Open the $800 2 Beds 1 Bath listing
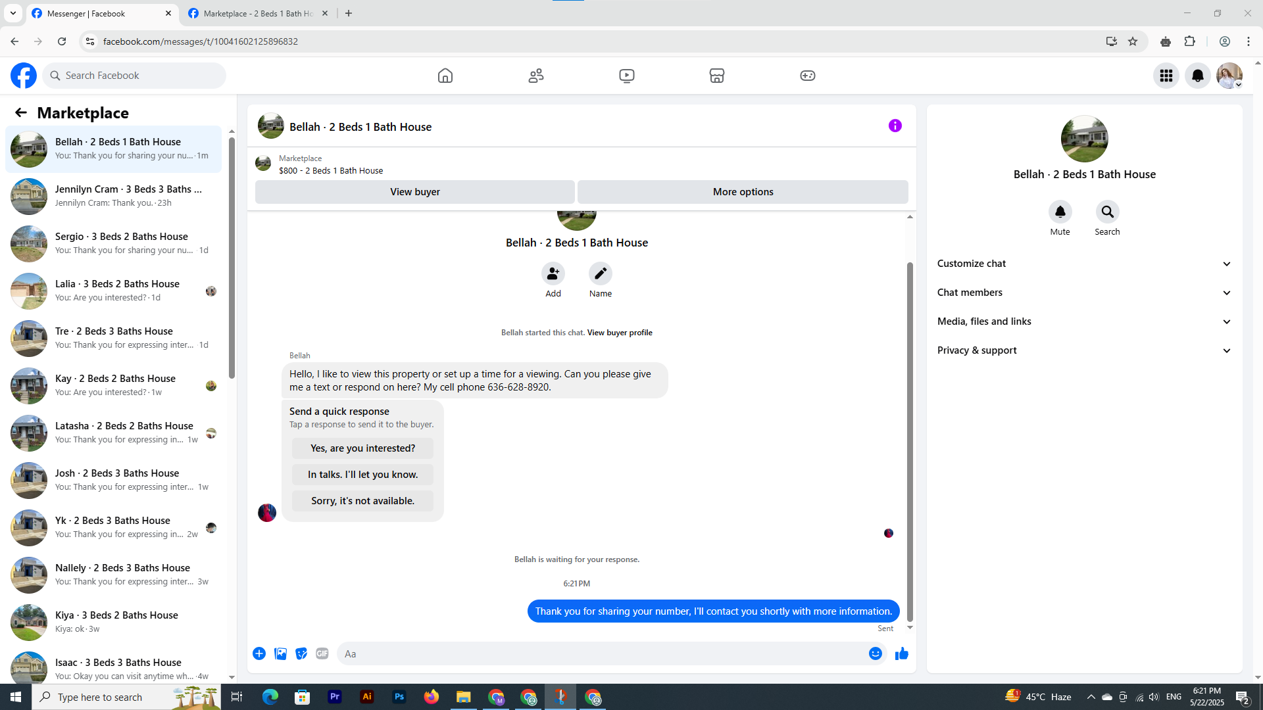Screen dimensions: 1263x710 pos(331,170)
